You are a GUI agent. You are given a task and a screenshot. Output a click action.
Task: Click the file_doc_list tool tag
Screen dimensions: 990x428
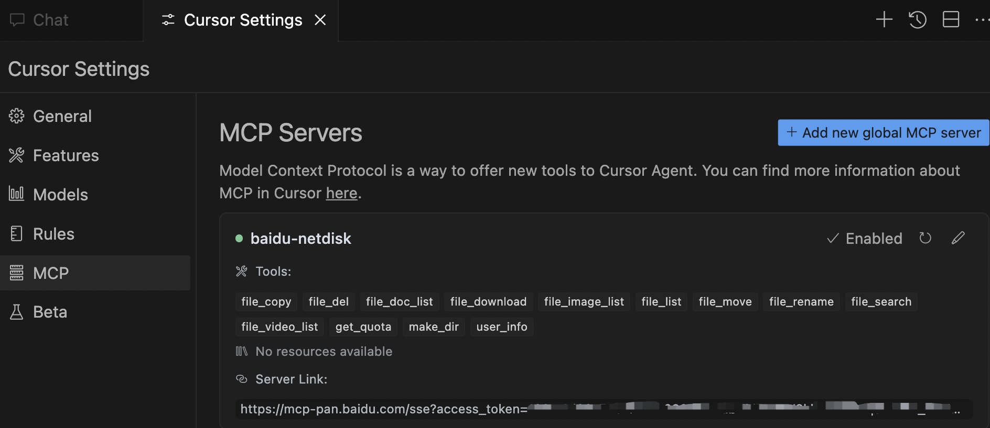(400, 302)
